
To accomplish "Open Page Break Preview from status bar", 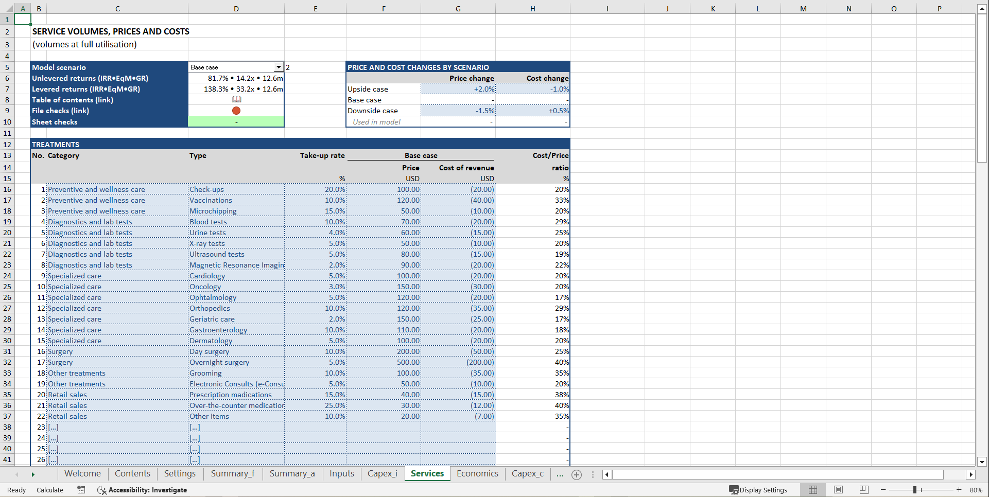I will click(863, 489).
